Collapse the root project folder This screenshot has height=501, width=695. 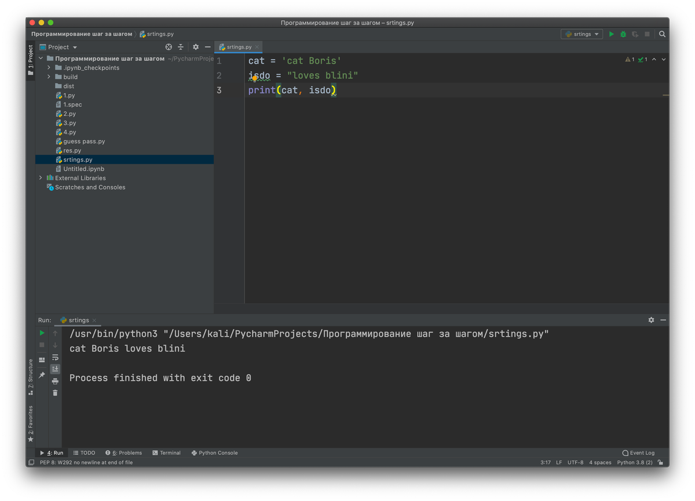(41, 58)
